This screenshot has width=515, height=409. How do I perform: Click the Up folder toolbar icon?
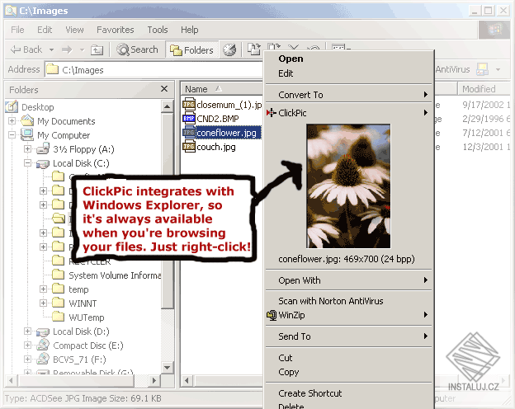click(97, 50)
